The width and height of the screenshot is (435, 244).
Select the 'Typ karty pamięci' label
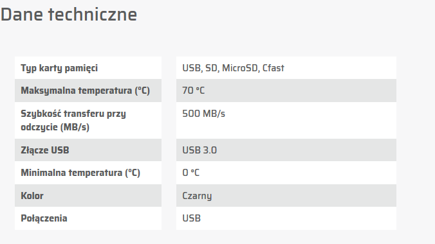(x=59, y=68)
